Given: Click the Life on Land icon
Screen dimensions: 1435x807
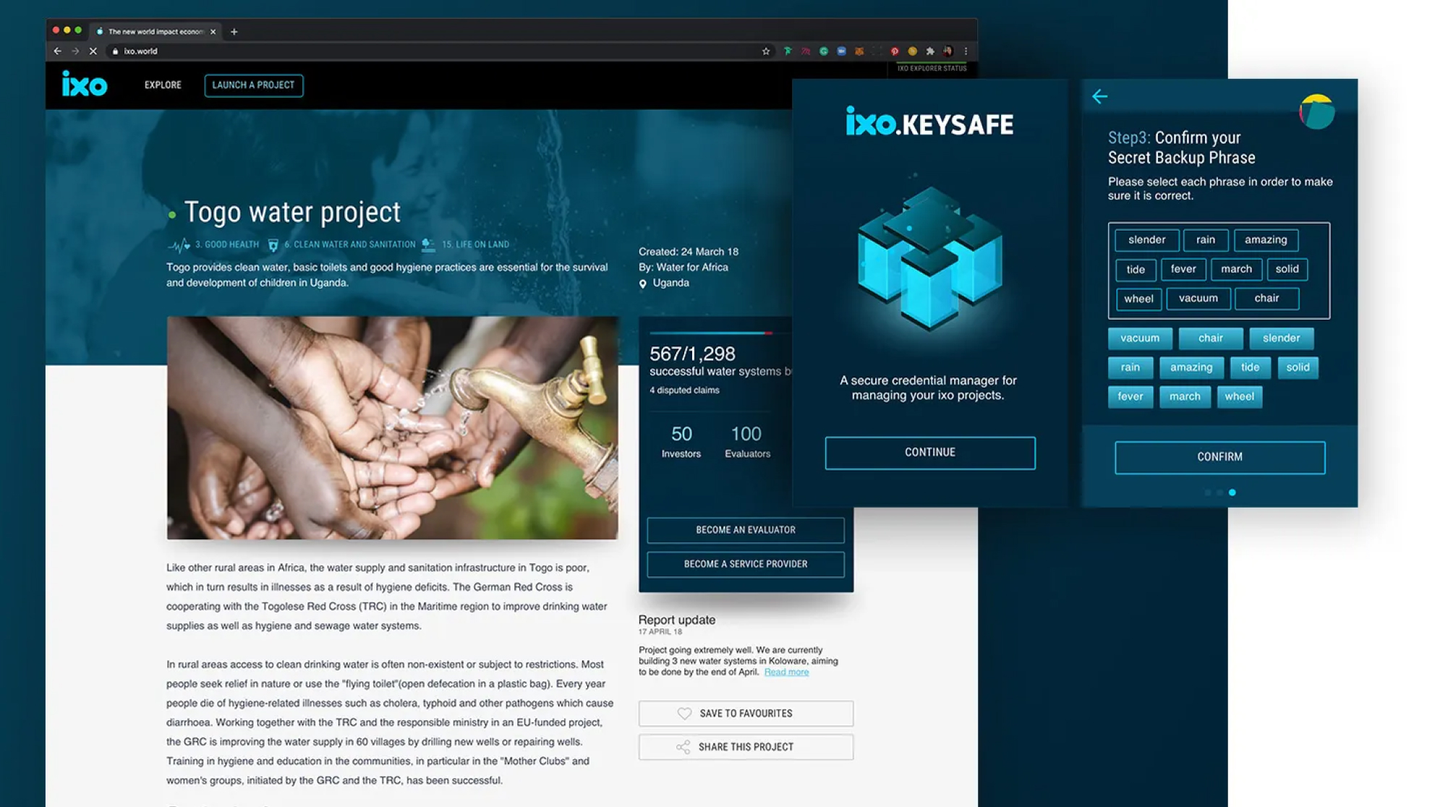Looking at the screenshot, I should (x=429, y=244).
